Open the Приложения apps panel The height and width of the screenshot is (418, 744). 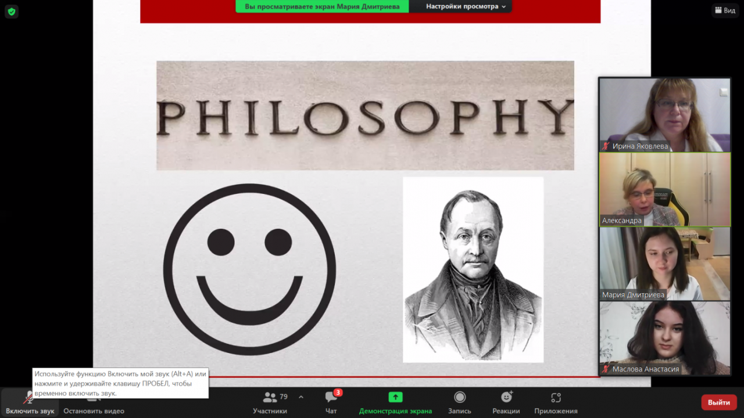point(556,402)
